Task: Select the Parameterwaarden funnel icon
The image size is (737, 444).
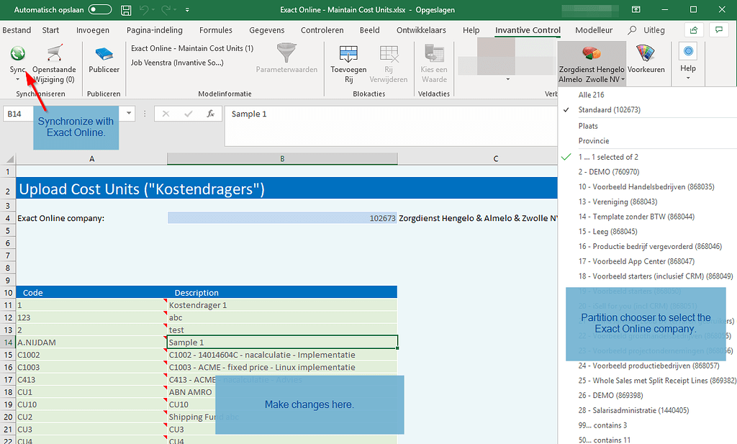Action: 286,54
